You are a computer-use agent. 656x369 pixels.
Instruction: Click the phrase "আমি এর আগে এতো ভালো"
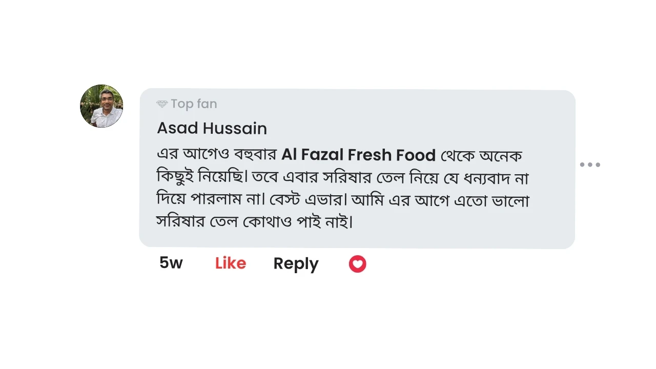(440, 199)
